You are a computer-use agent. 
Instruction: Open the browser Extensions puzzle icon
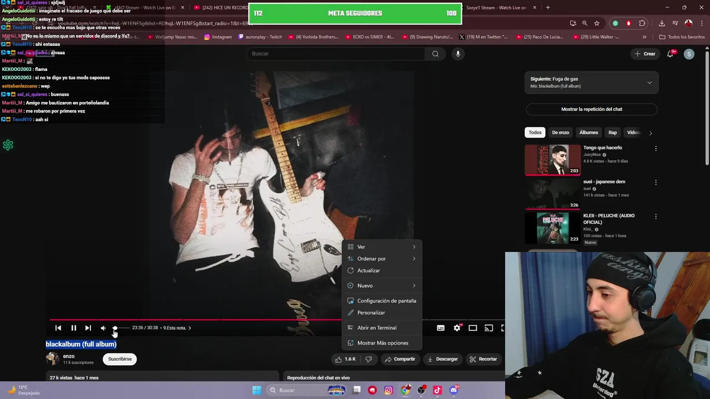tap(642, 23)
